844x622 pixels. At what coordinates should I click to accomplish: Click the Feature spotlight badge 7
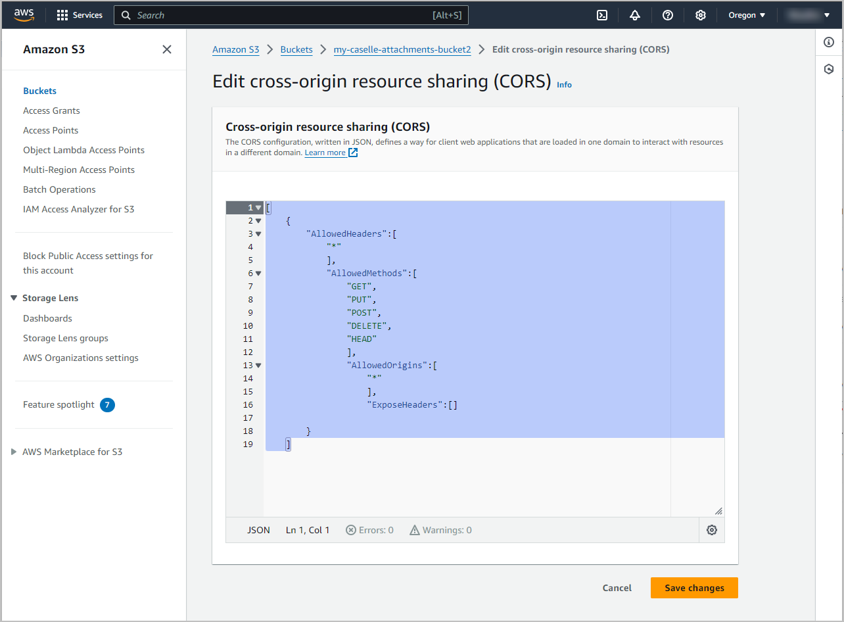click(107, 404)
